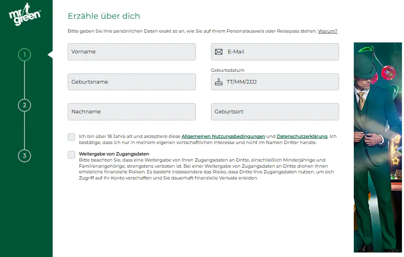Click the Nachname input field

(131, 111)
